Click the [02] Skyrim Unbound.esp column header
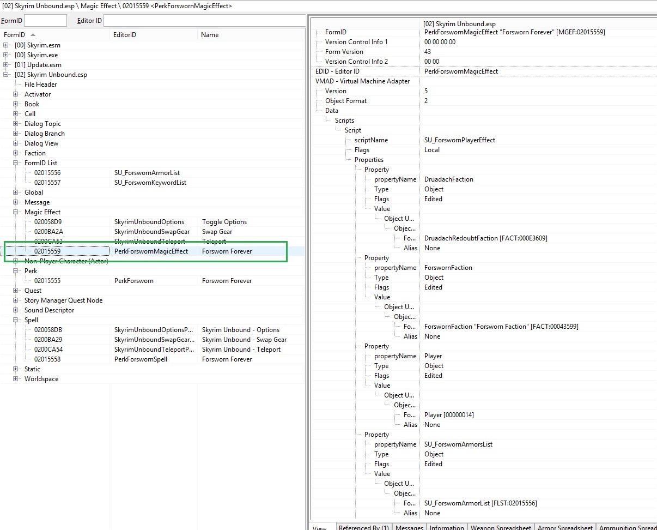 (538, 24)
